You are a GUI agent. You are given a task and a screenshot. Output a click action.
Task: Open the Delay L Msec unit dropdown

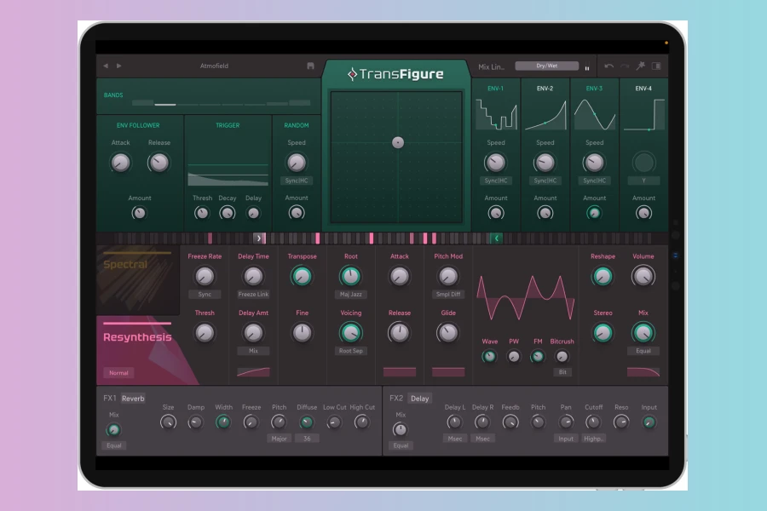pyautogui.click(x=455, y=439)
